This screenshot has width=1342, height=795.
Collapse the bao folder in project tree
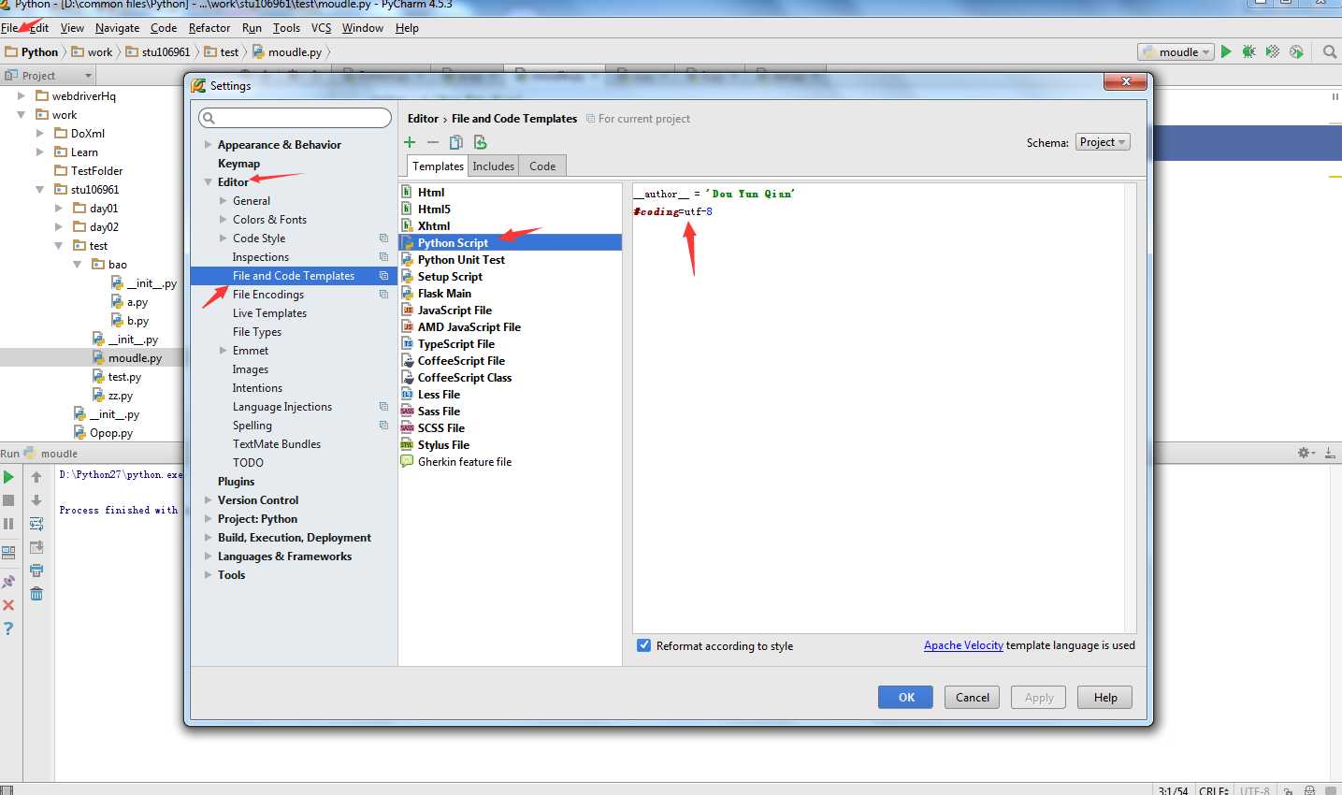(78, 264)
